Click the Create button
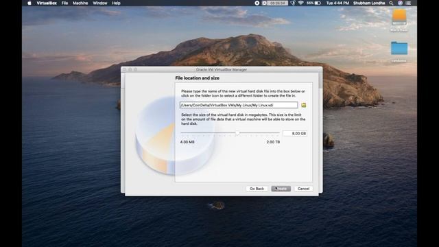 coord(281,189)
